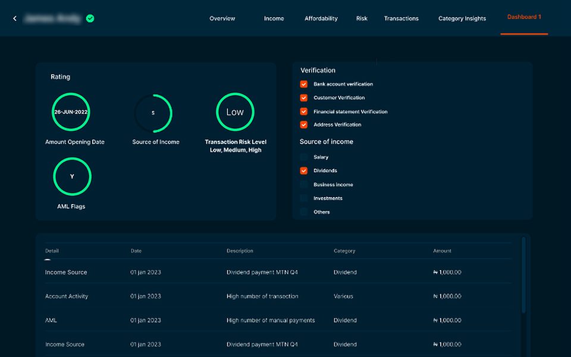571x357 pixels.
Task: Open the Overview tab
Action: [222, 18]
